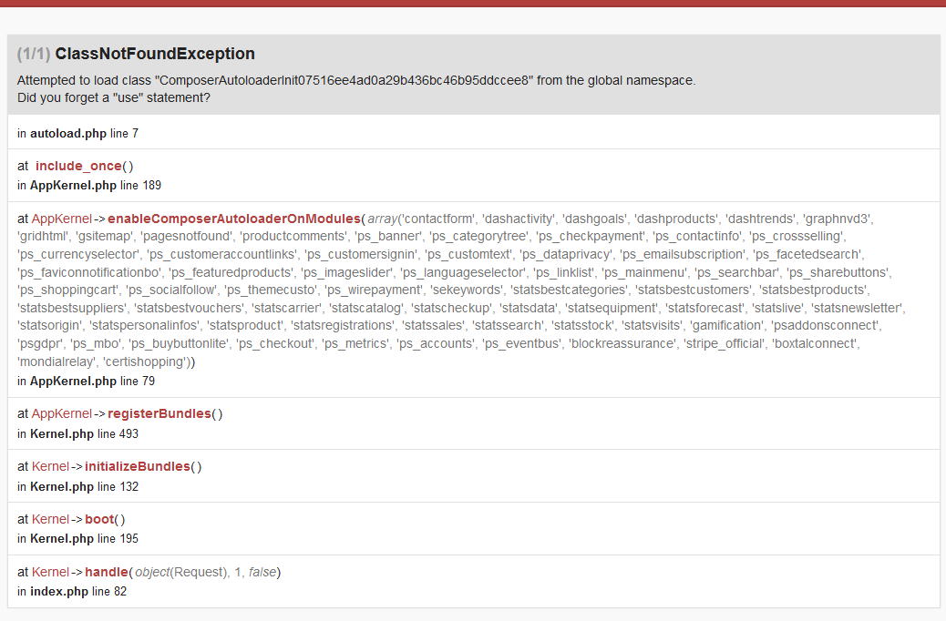
Task: Click the initializeBundles() method name
Action: (138, 466)
